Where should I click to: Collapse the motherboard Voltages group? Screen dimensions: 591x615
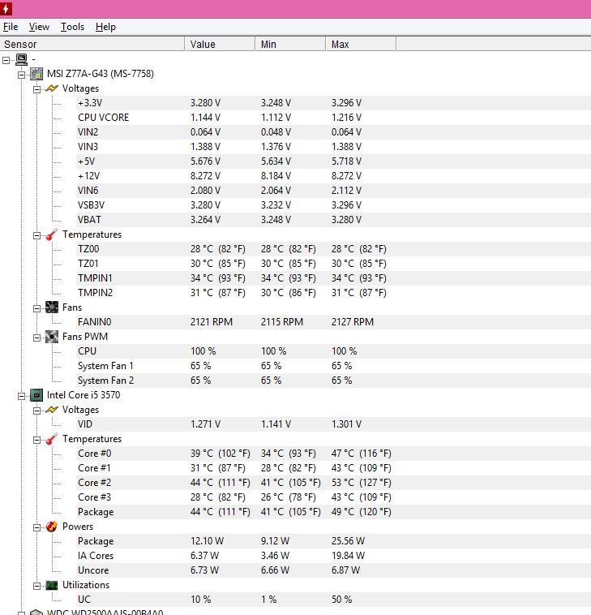tap(36, 89)
